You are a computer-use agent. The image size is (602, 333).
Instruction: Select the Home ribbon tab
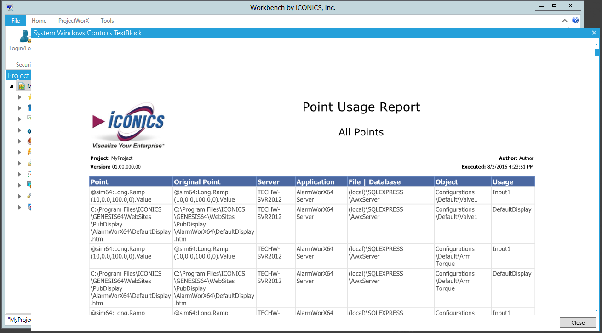point(39,21)
